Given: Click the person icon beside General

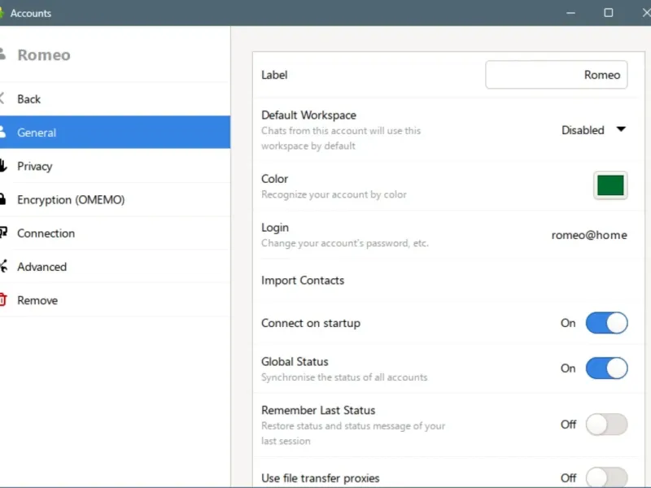Looking at the screenshot, I should [x=2, y=133].
